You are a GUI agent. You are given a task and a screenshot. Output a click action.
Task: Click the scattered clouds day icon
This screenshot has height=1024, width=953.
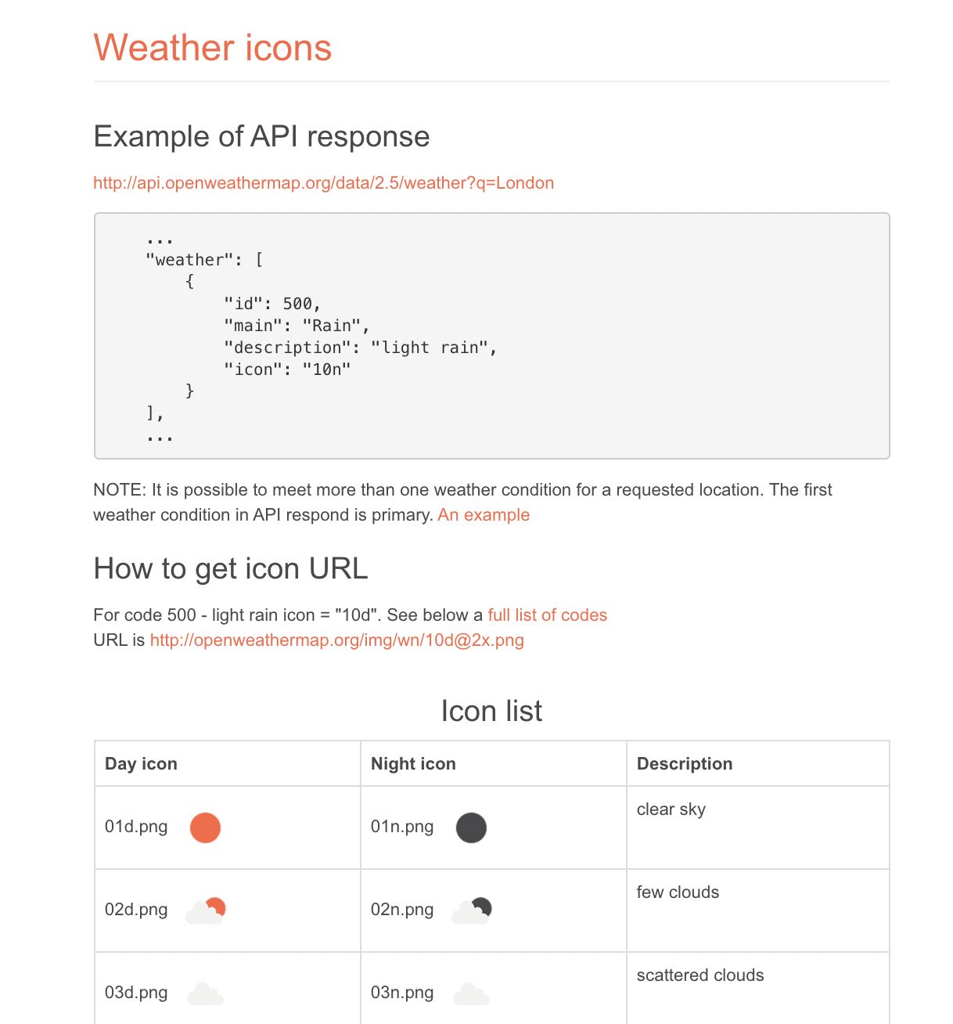point(206,993)
